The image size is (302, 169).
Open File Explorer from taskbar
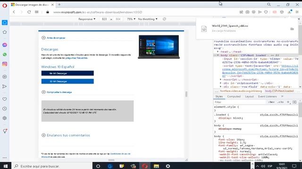(156, 166)
